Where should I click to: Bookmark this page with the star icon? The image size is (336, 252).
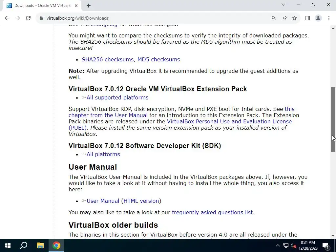[x=295, y=18]
